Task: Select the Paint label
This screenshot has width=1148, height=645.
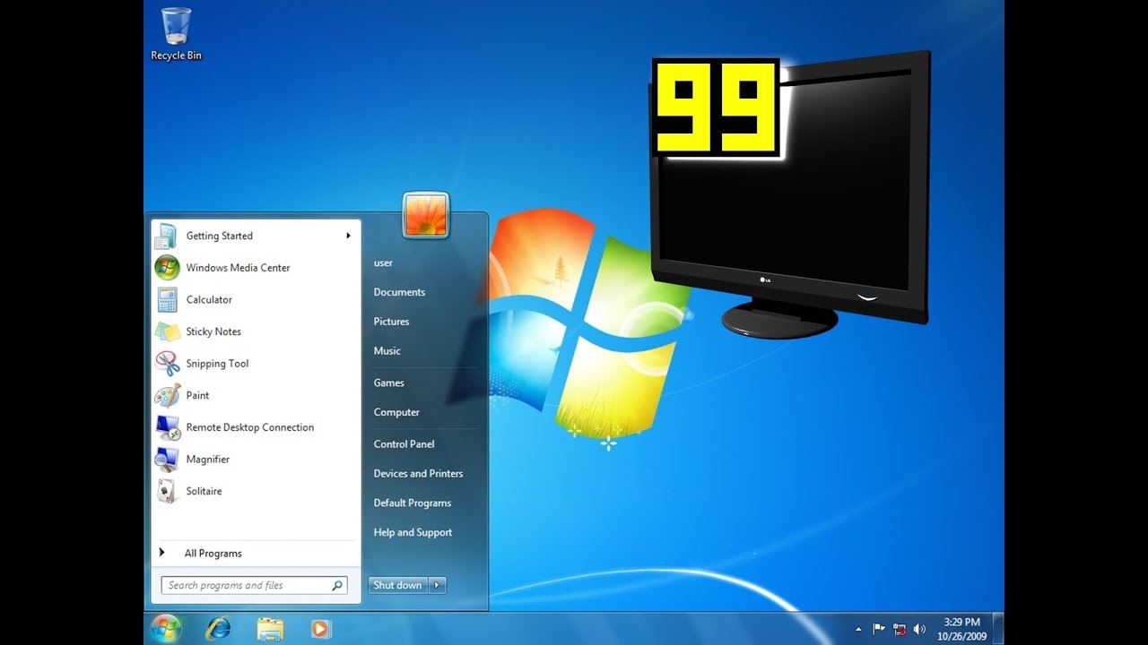Action: (x=197, y=396)
